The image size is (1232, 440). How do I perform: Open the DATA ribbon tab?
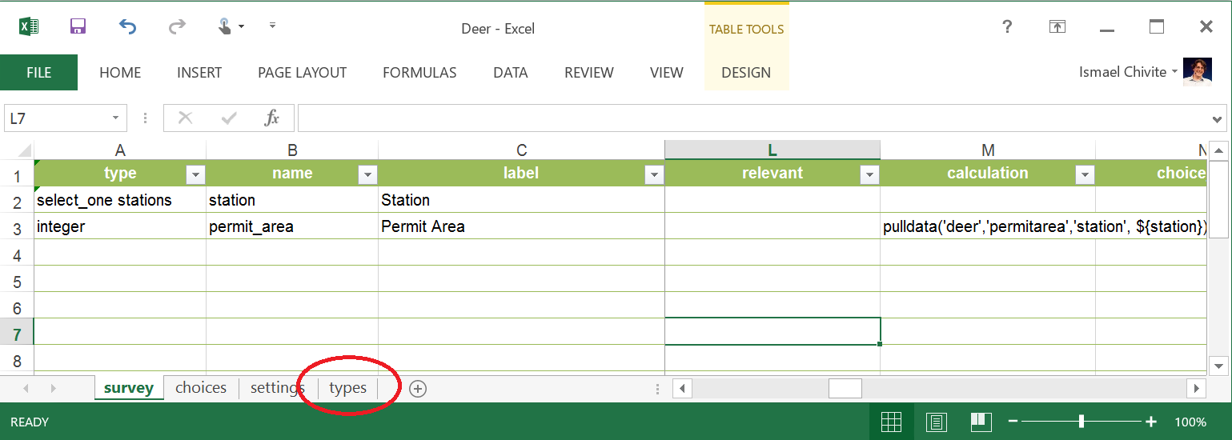coord(511,72)
